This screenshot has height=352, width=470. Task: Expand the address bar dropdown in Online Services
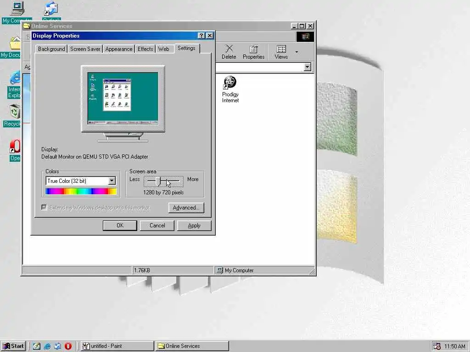(307, 67)
